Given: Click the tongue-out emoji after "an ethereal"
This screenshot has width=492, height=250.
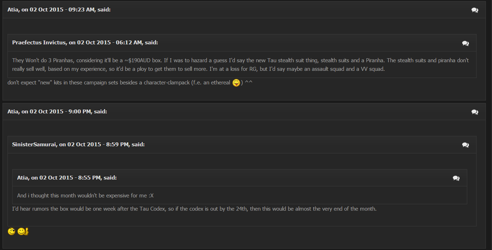Looking at the screenshot, I should click(x=236, y=83).
